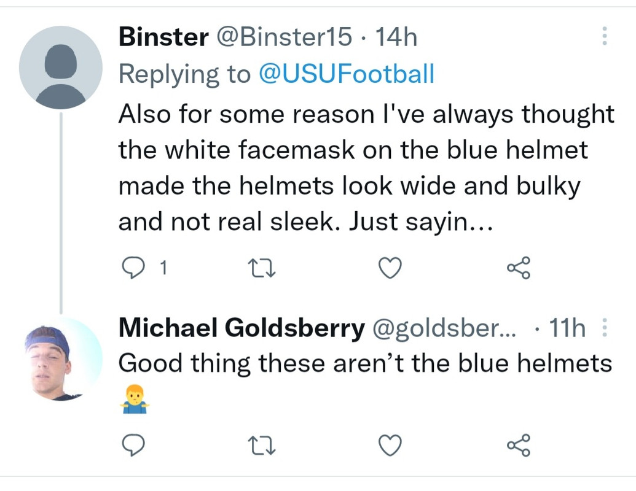Open the @USUFootball profile link
The width and height of the screenshot is (636, 491).
pyautogui.click(x=347, y=74)
